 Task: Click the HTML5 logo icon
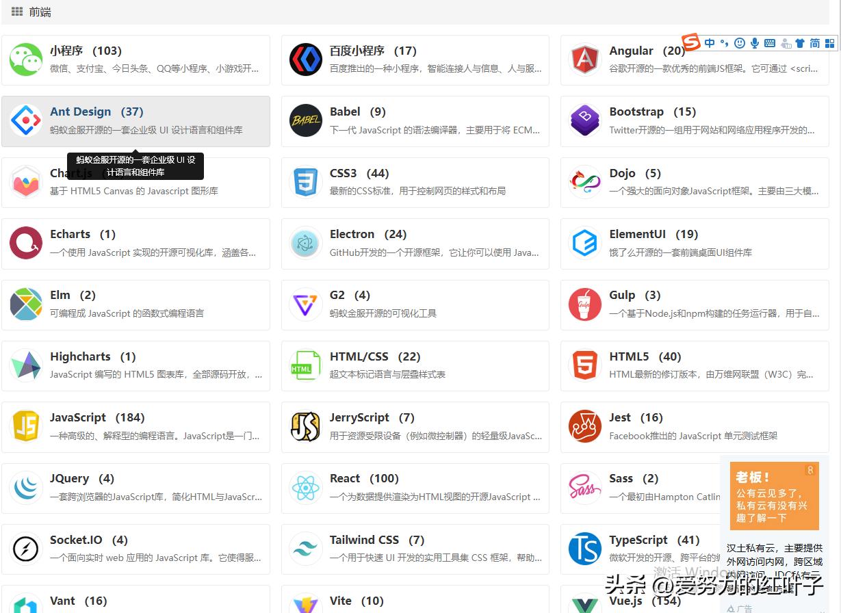coord(584,365)
